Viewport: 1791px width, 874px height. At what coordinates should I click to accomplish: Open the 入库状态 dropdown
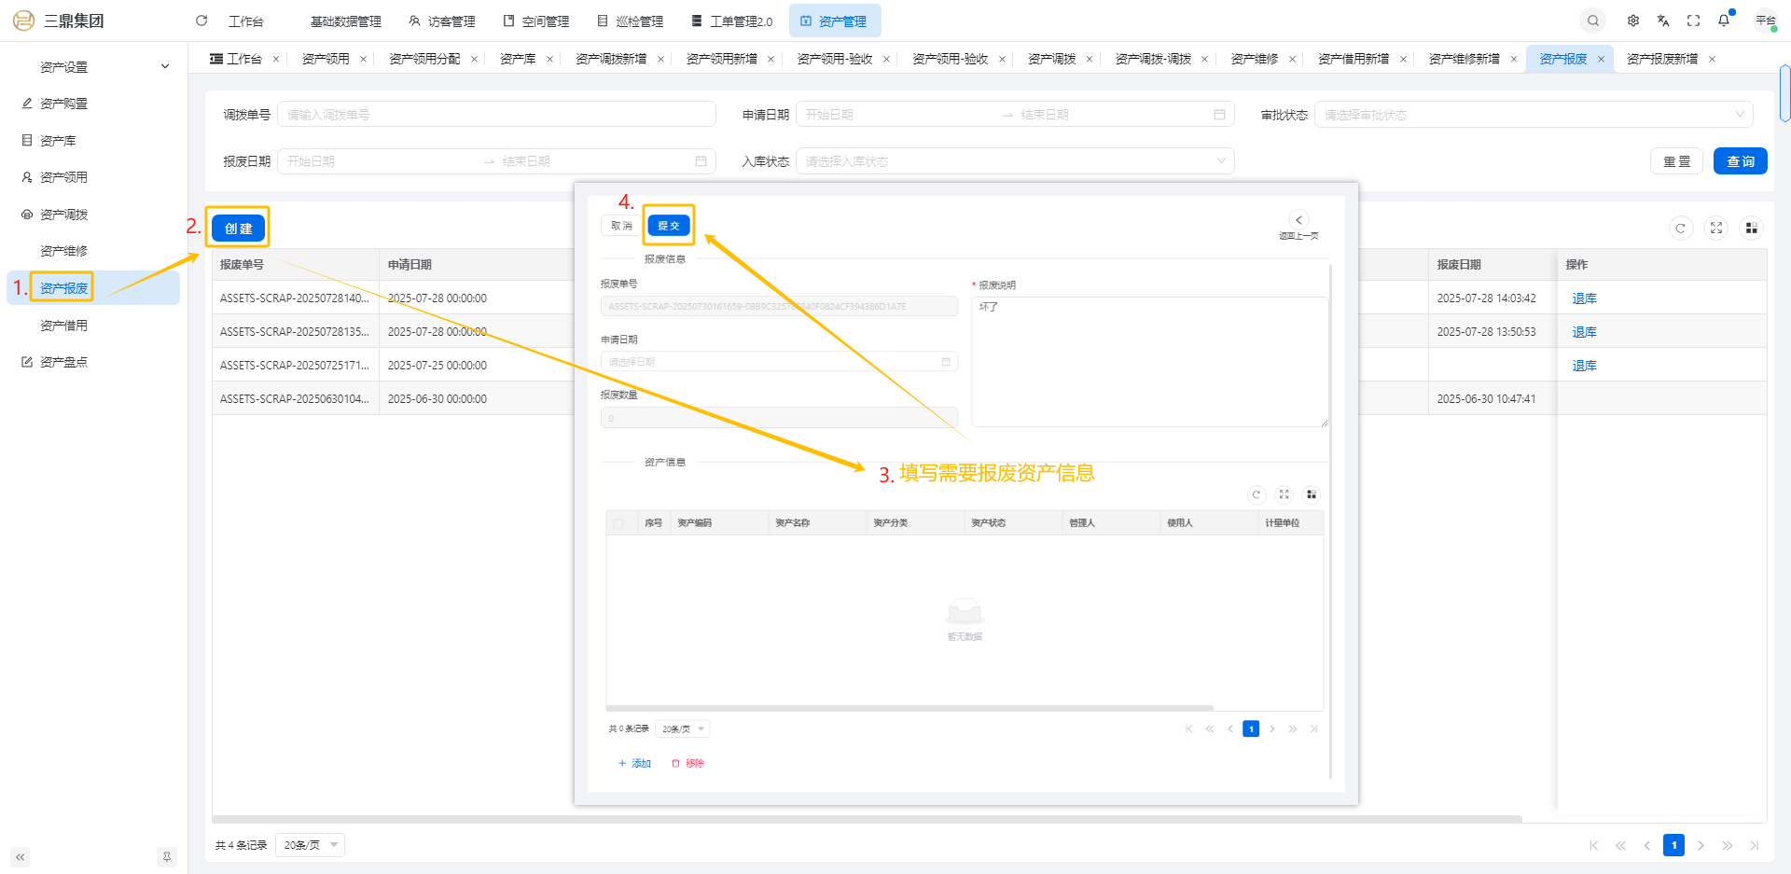1014,161
